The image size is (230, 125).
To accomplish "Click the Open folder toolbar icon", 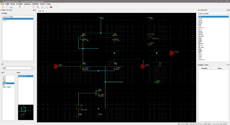I will 7,7.
